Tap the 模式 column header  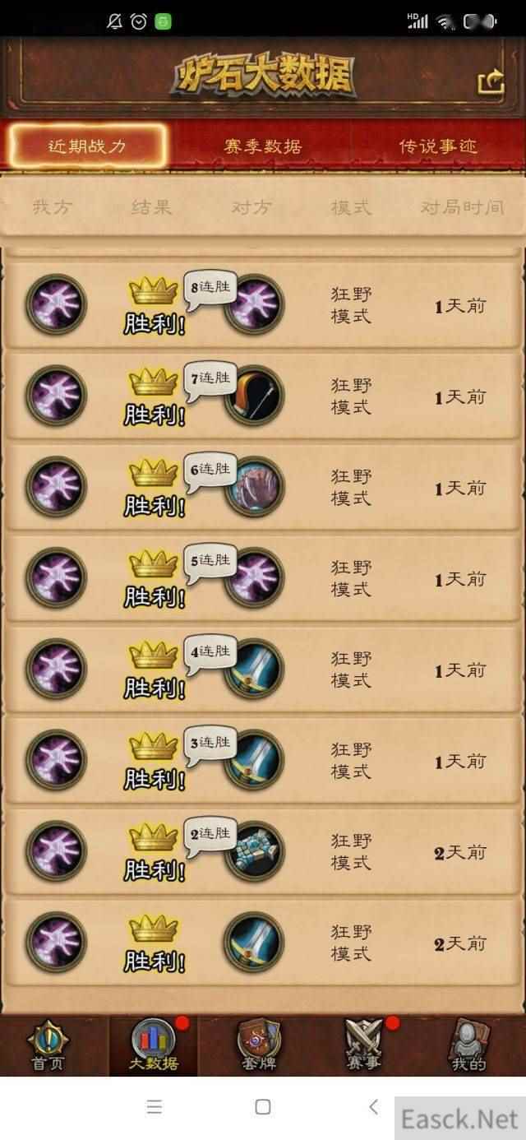351,206
